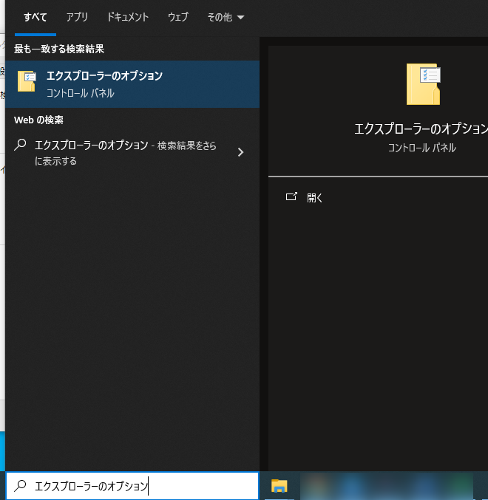Click the open icon beside 開く
Screen dimensions: 488x500
[x=291, y=197]
